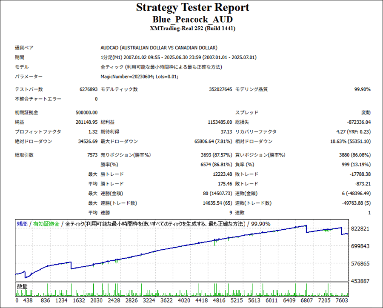Select the test bars value '6276893'
Screen dimensions: 383x308
coord(89,89)
